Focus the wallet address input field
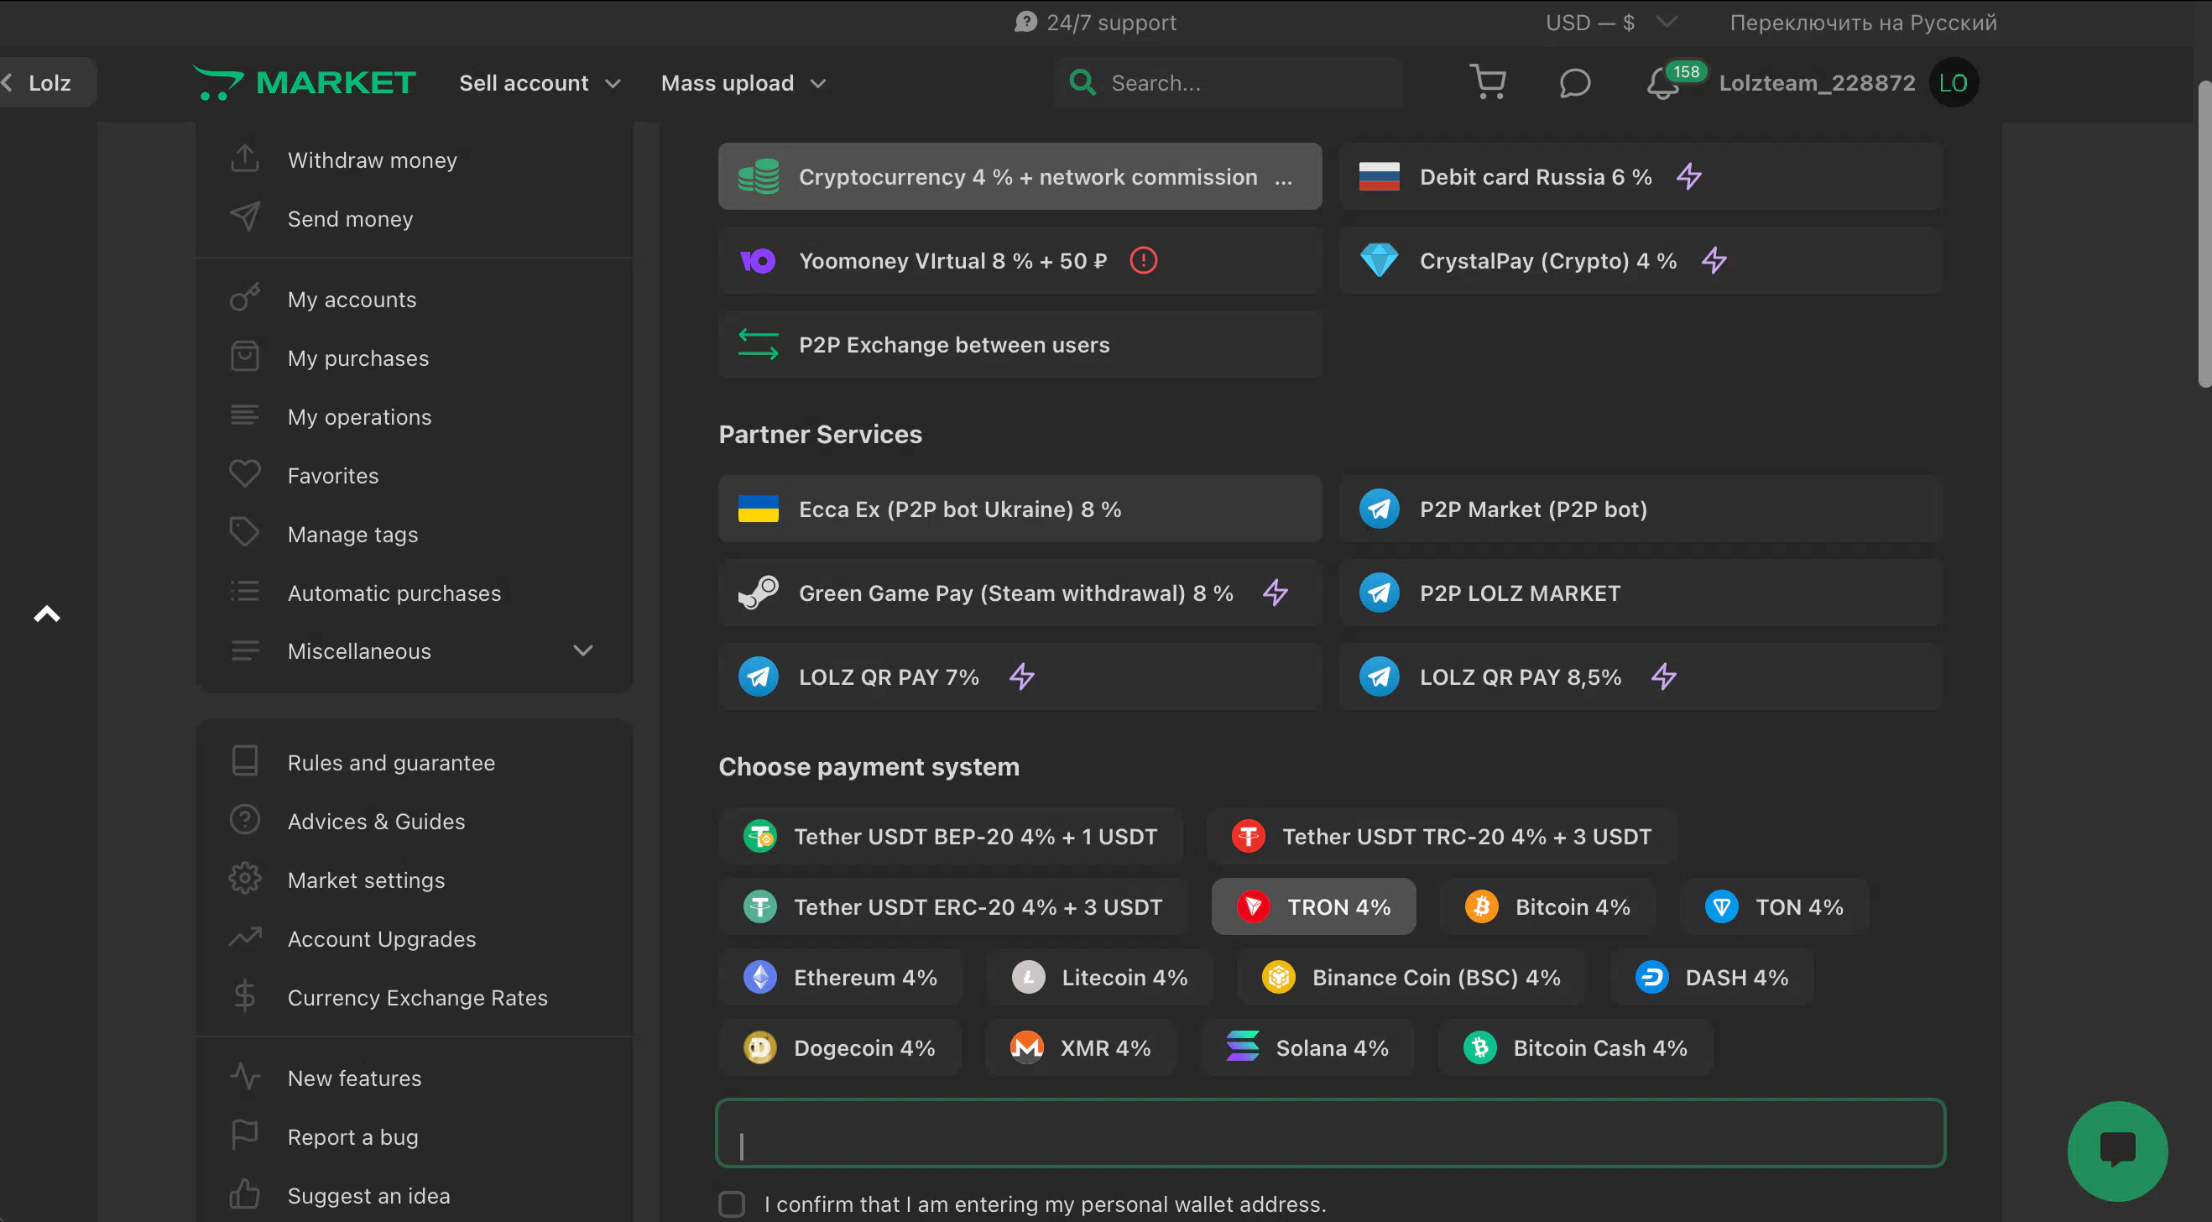The height and width of the screenshot is (1222, 2212). pos(1330,1132)
